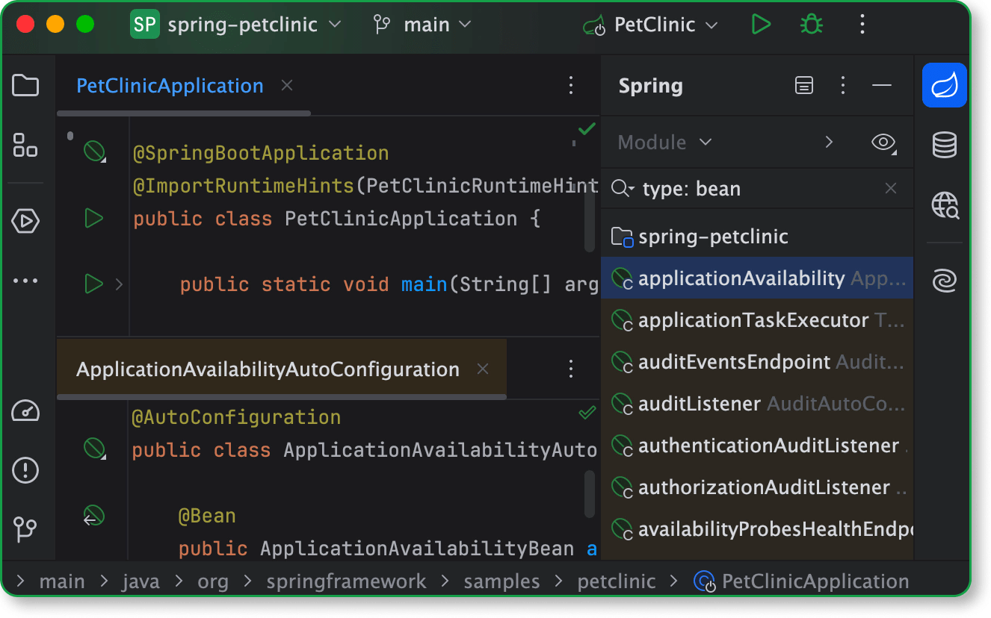Click 'springframework' breadcrumb
Viewport: 991px width, 618px height.
(x=346, y=581)
